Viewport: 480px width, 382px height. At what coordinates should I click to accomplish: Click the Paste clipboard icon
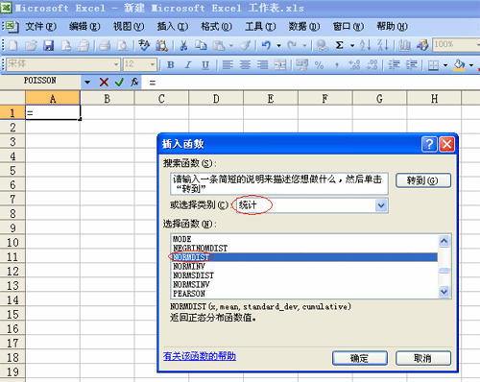(x=219, y=45)
